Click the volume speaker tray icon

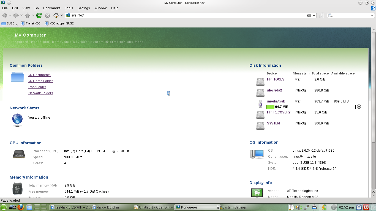(x=298, y=207)
